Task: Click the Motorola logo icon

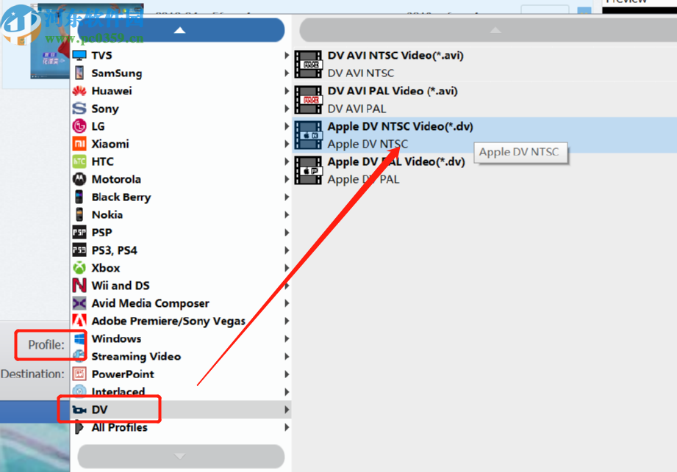Action: coord(79,179)
